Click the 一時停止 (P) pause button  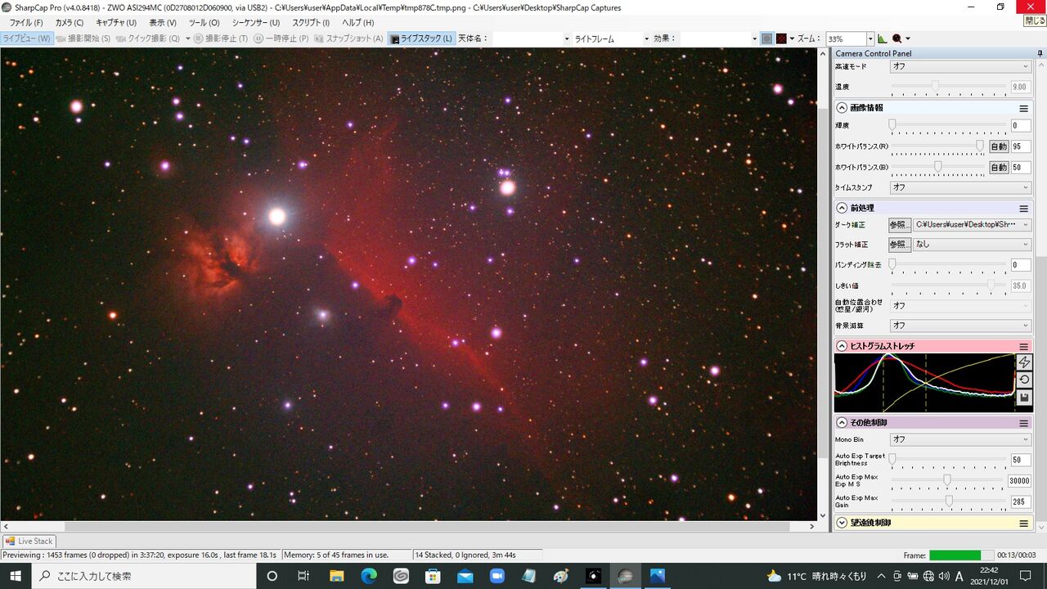point(281,38)
